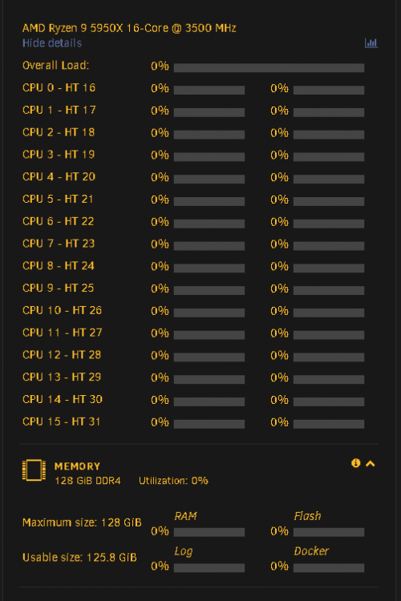Click the Maximum size: 128 GiB text

pyautogui.click(x=82, y=522)
